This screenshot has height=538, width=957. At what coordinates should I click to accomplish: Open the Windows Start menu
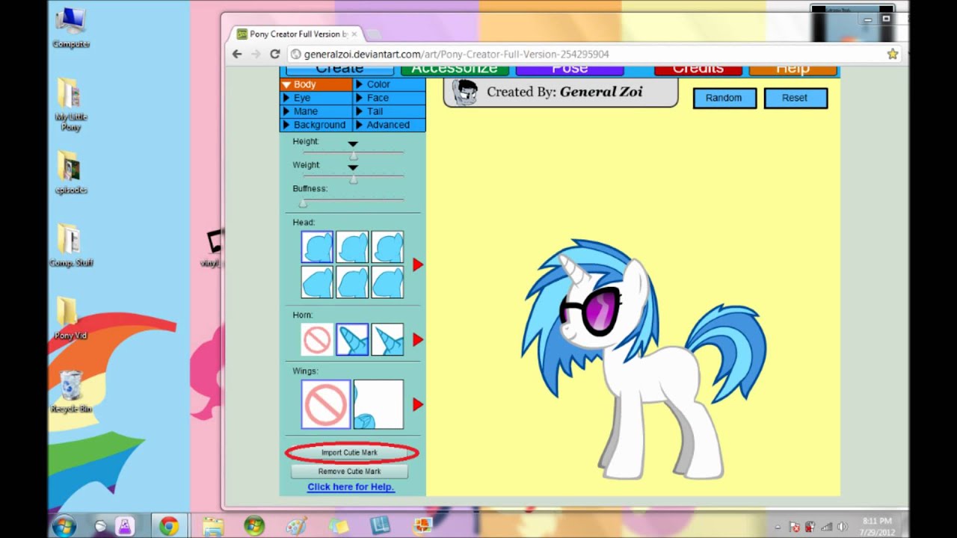tap(64, 525)
